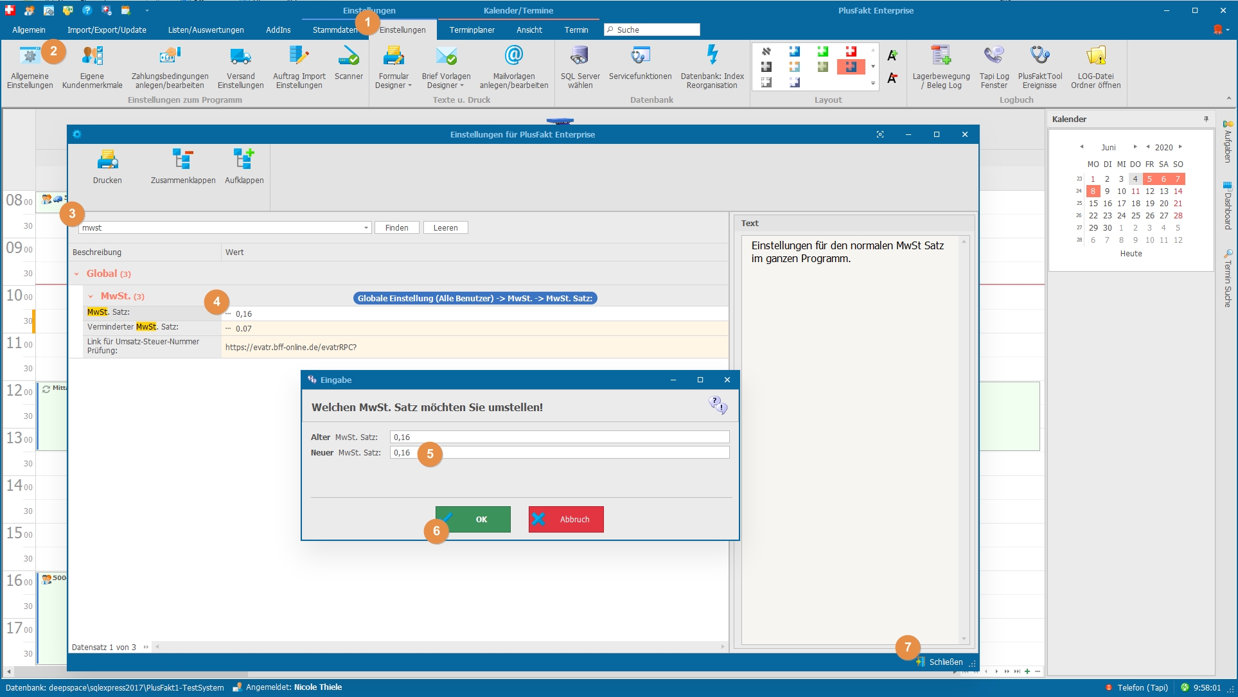Open the Ansicht tab
This screenshot has height=697, width=1238.
click(x=529, y=30)
